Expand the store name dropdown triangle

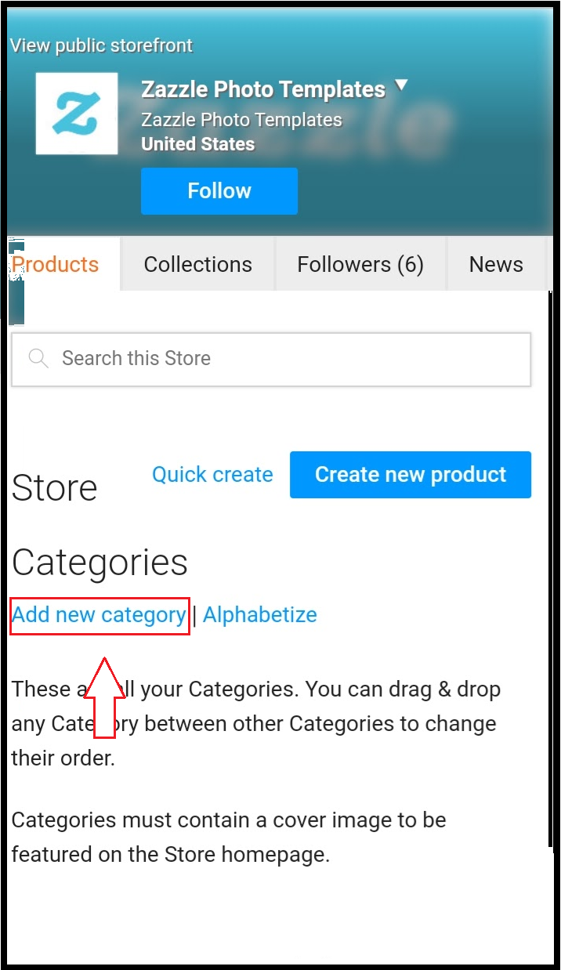point(401,85)
